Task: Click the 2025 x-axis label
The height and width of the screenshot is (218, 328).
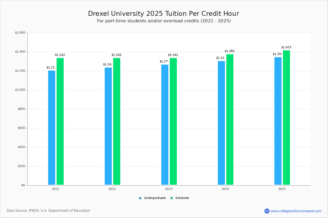Action: [x=282, y=189]
